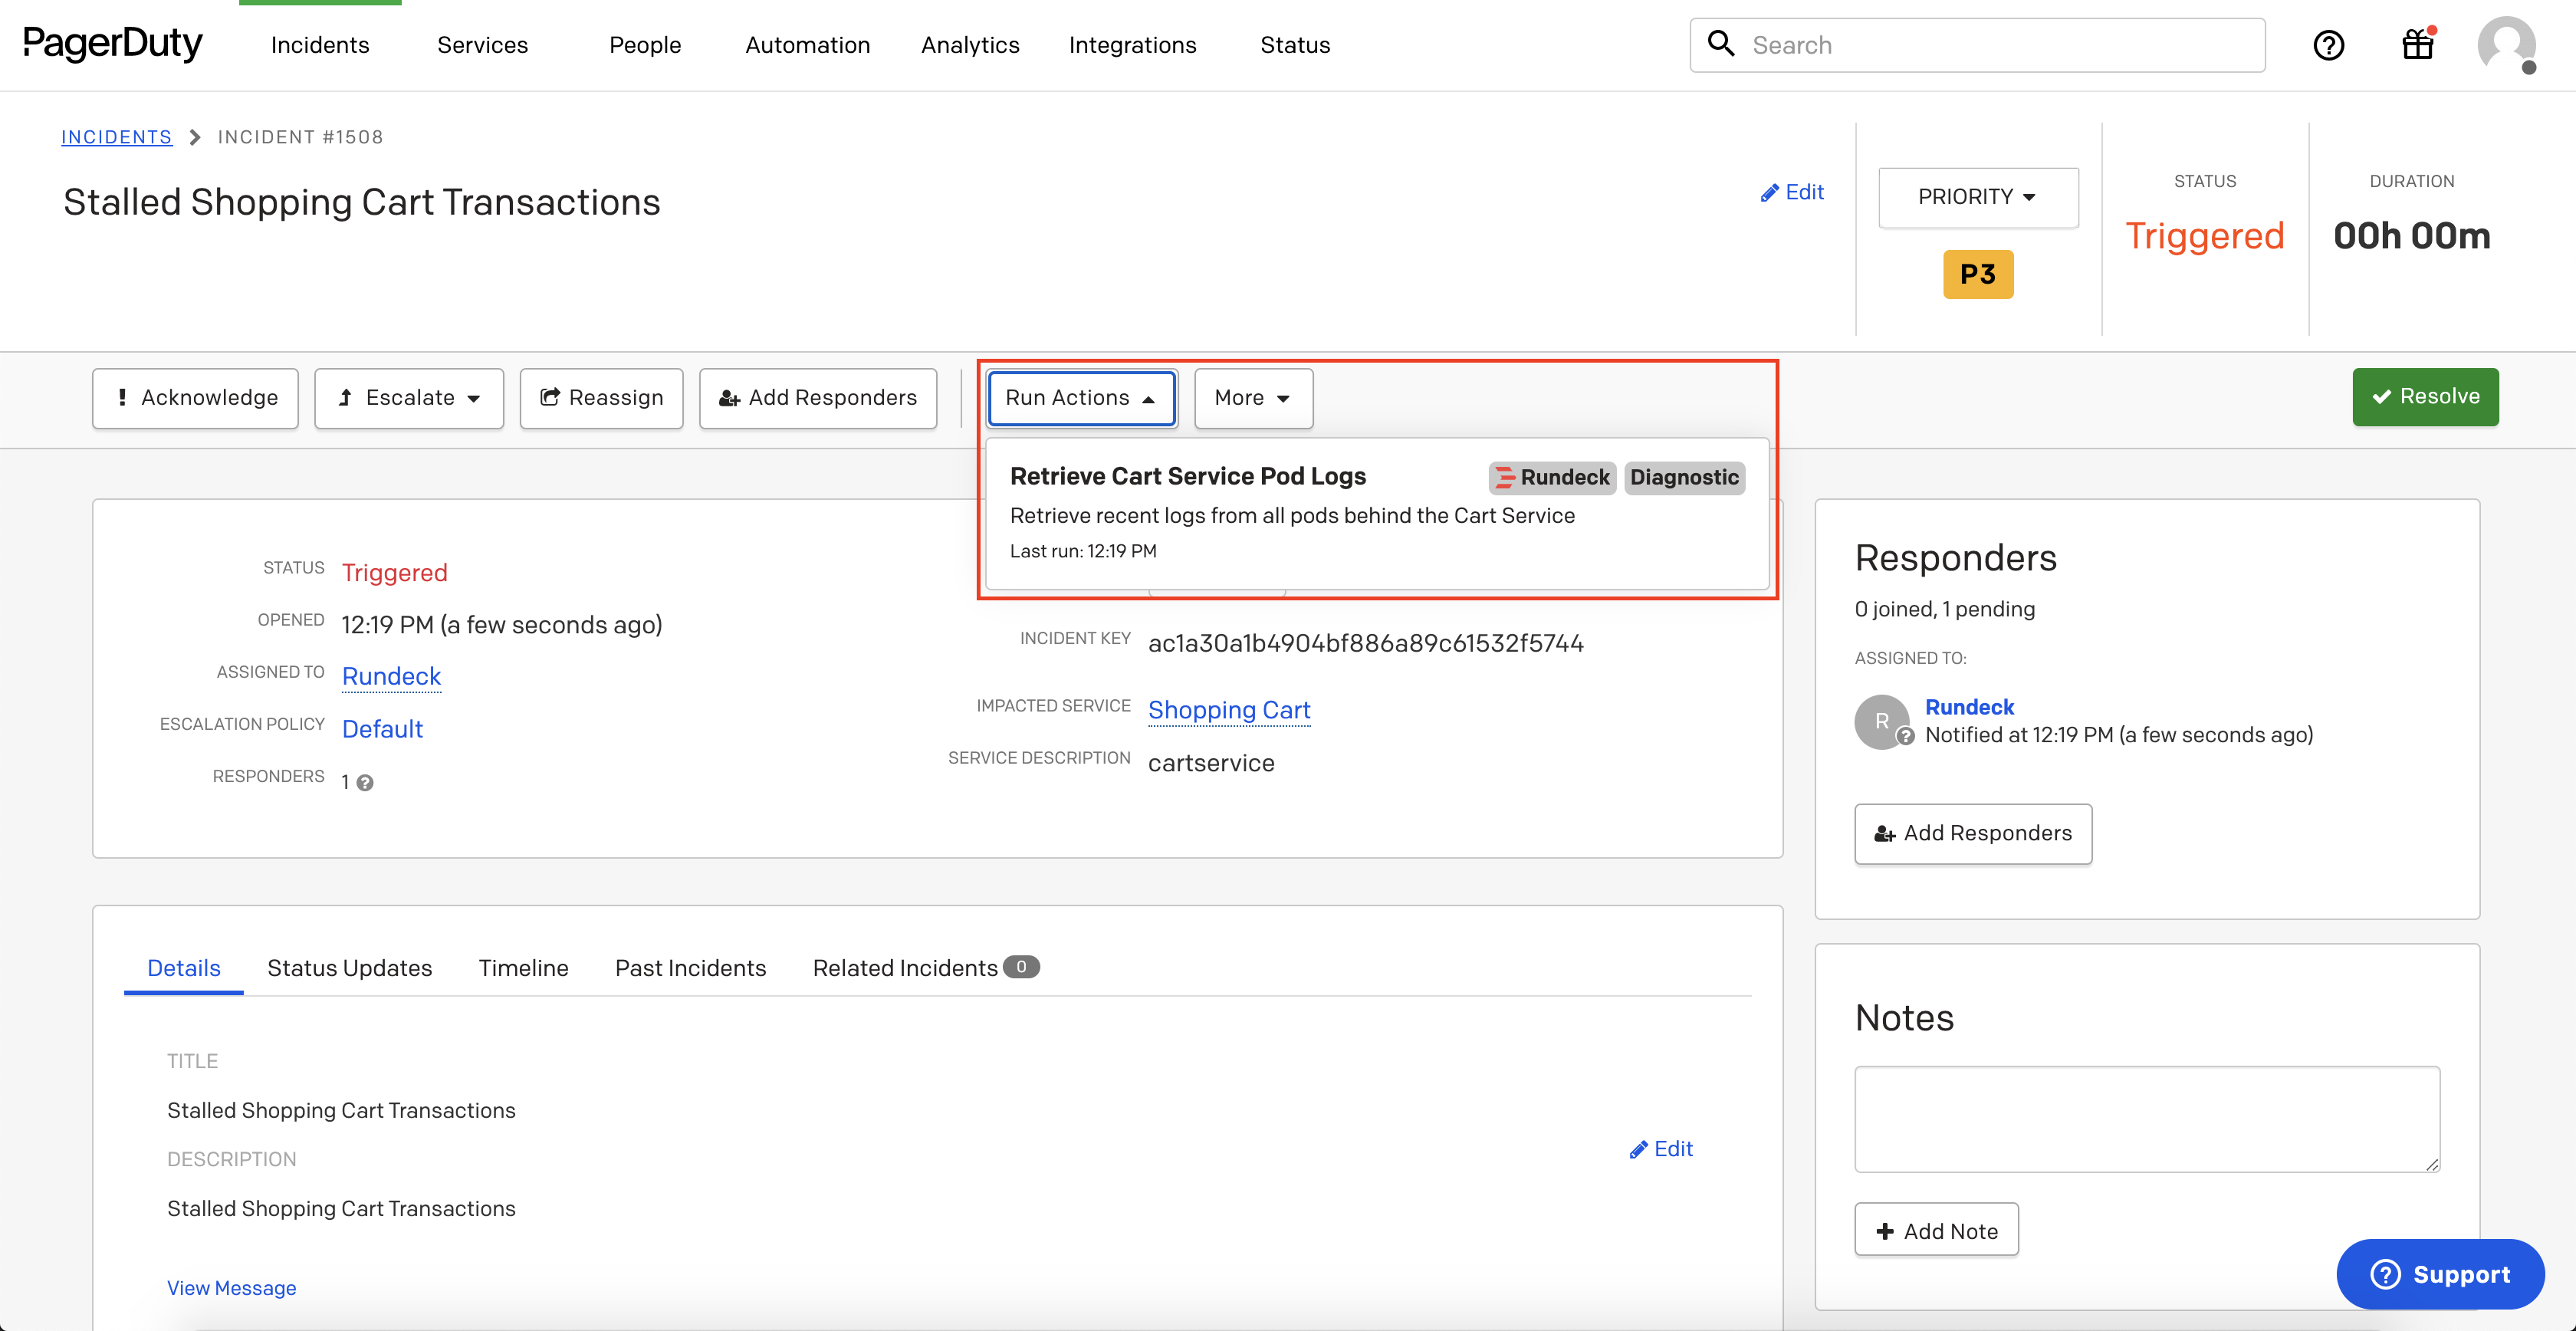Viewport: 2576px width, 1331px height.
Task: Switch to the Status Updates tab
Action: pos(349,968)
